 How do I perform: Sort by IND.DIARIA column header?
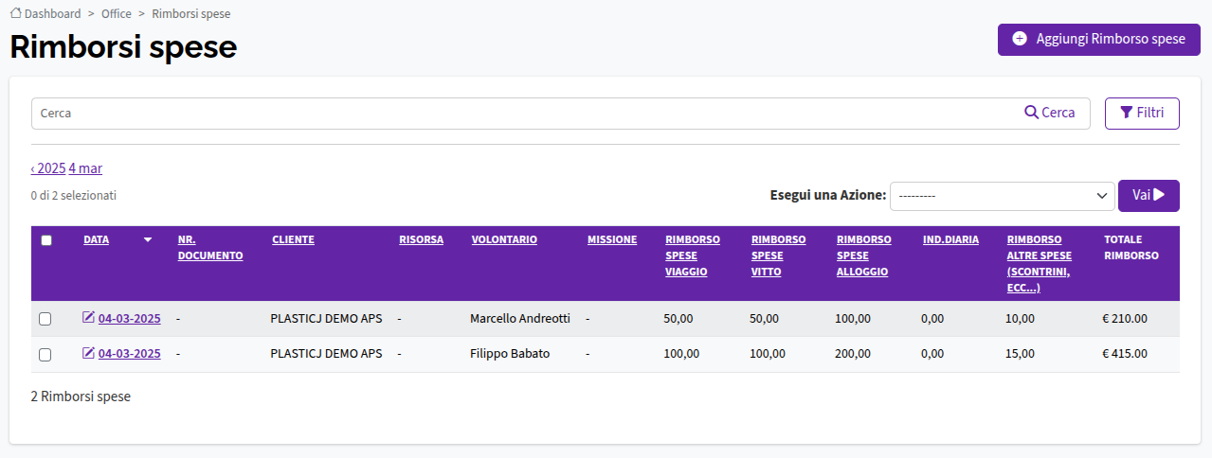point(950,240)
